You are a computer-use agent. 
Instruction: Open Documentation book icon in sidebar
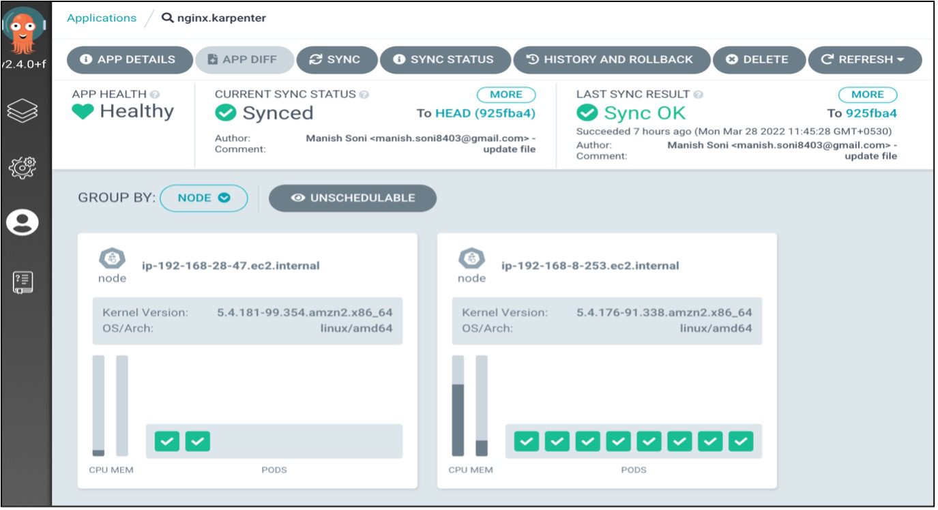22,282
